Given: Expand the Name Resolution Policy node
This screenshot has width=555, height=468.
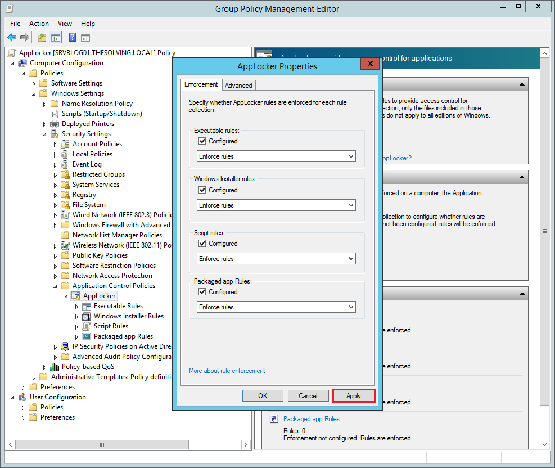Looking at the screenshot, I should point(44,104).
